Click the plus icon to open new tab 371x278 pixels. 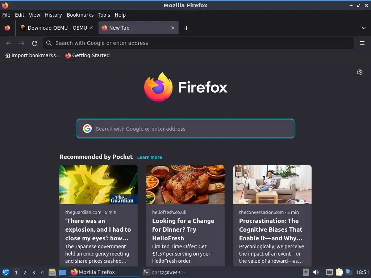tap(186, 28)
